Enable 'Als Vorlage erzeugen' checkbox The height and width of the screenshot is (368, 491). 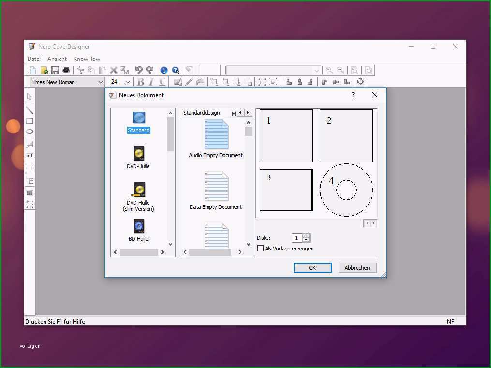[261, 249]
